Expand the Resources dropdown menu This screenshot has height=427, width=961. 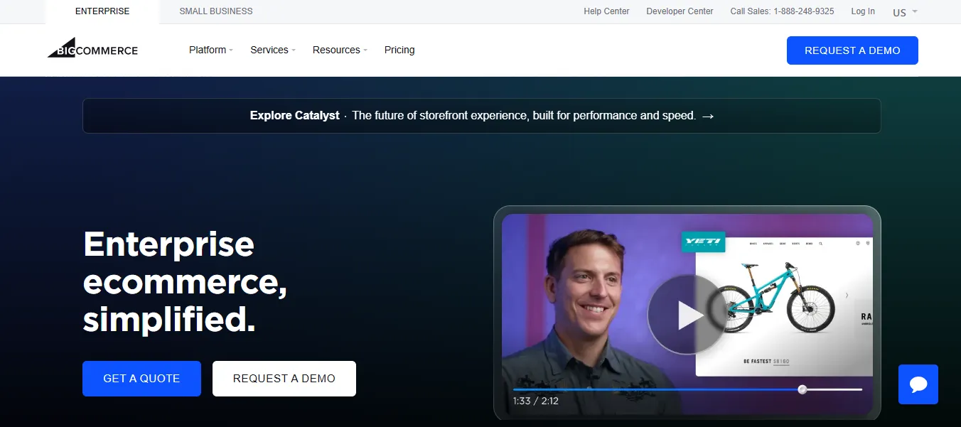click(340, 50)
